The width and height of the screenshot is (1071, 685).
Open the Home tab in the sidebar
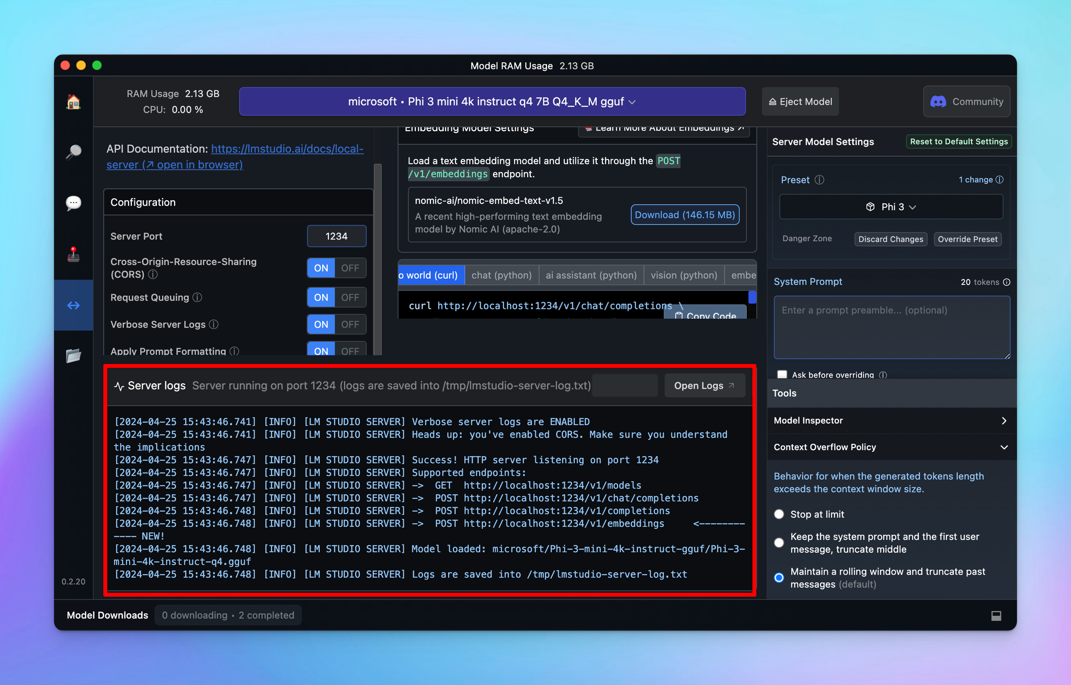click(74, 101)
